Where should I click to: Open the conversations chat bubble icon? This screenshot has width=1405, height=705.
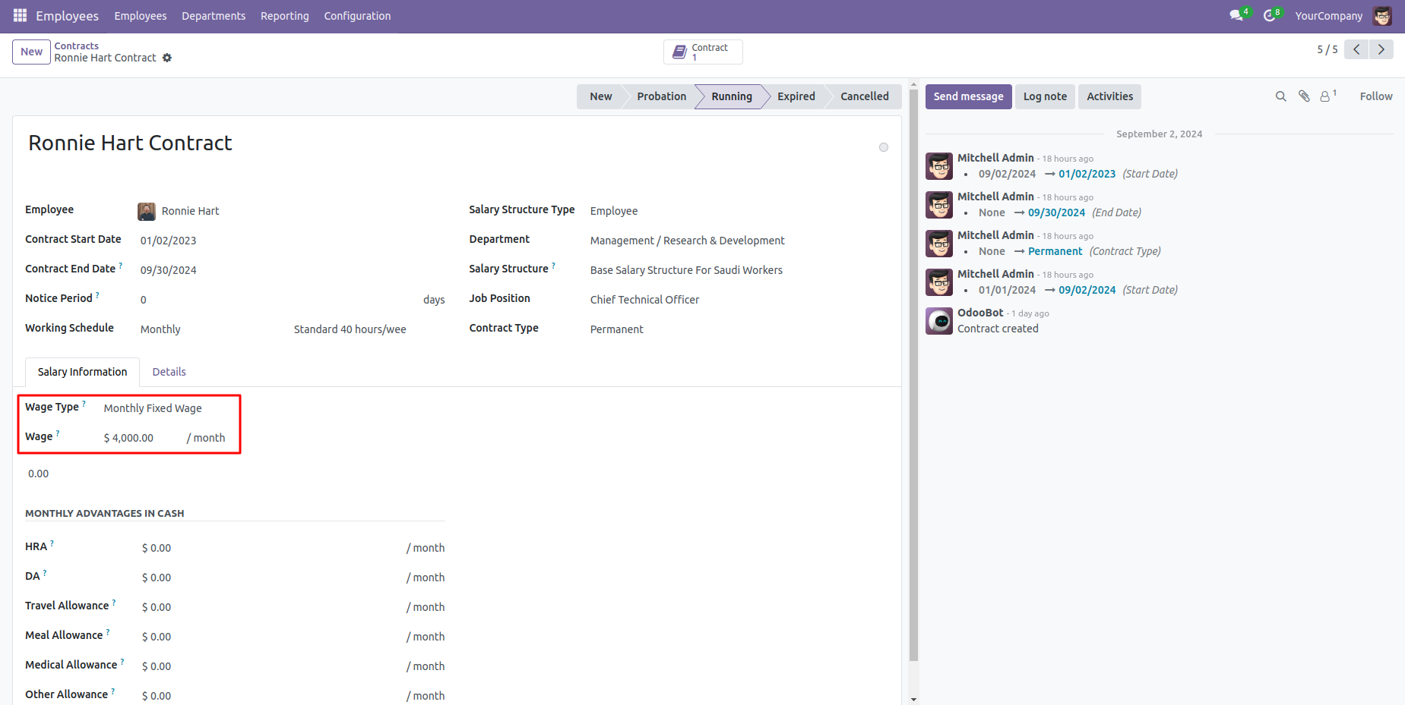click(1236, 15)
